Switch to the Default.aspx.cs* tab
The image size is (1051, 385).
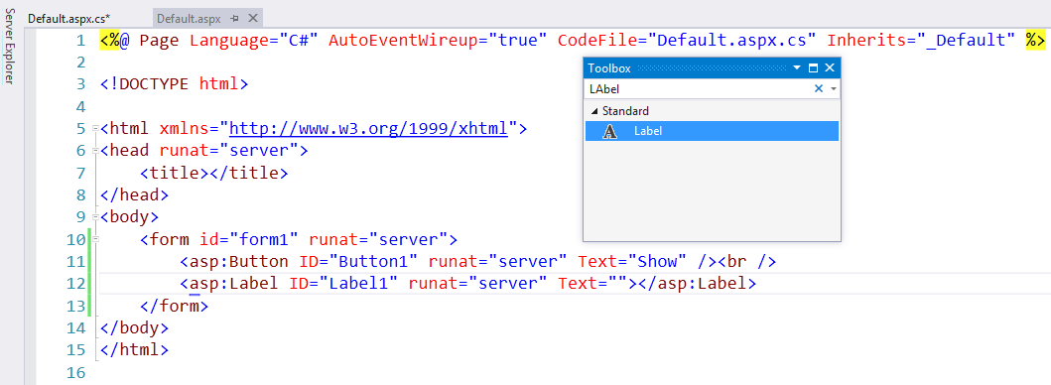pos(69,19)
